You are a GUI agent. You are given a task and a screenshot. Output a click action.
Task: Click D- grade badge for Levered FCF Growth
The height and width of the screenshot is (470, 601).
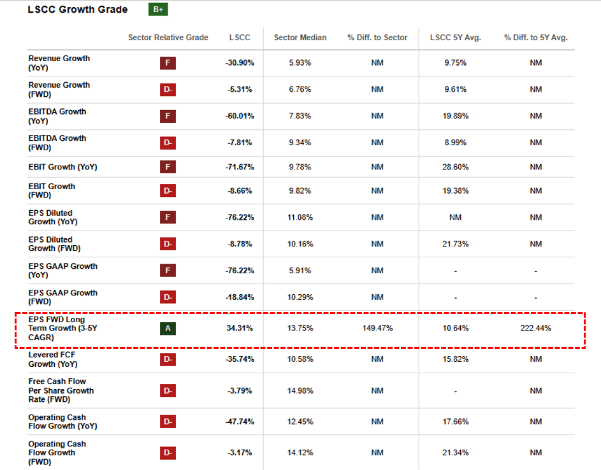click(168, 359)
